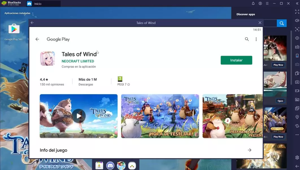Go back using Google Play arrow

[37, 39]
